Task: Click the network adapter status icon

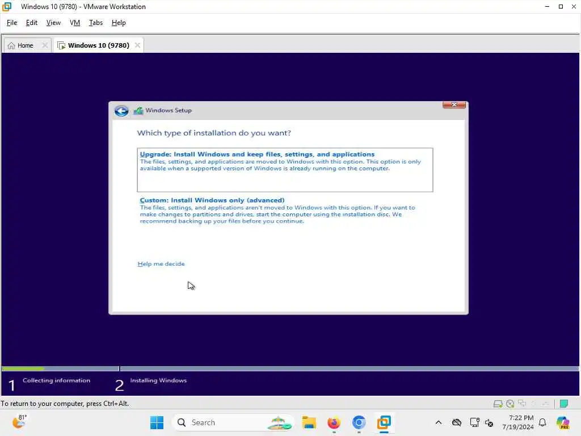Action: coord(522,404)
